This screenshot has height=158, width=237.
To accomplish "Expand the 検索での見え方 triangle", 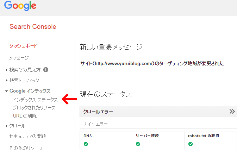I will [x=6, y=70].
